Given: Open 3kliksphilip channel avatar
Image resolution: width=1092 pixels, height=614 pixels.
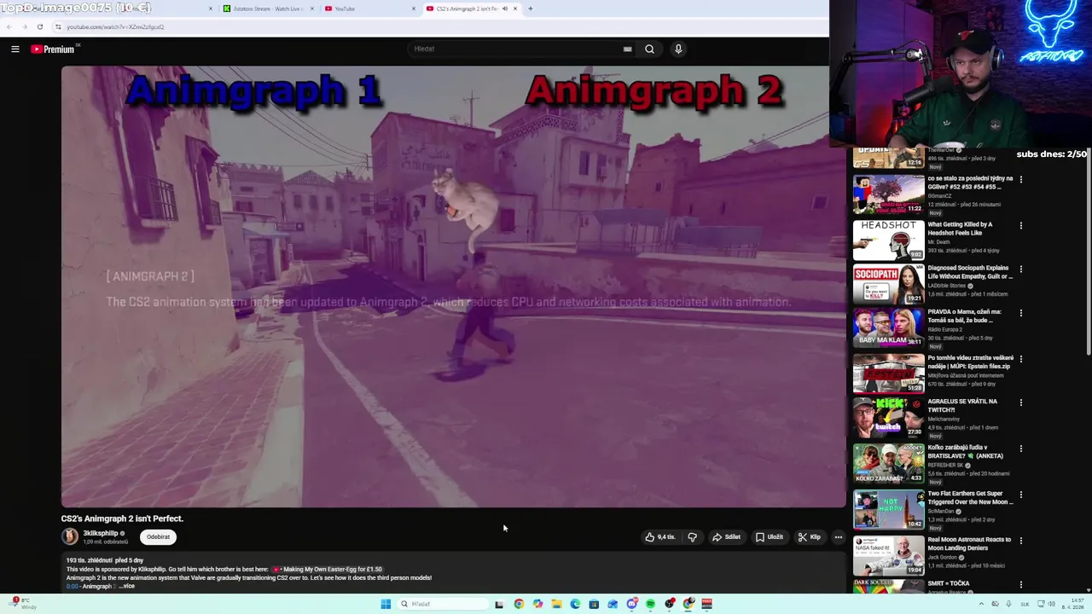Looking at the screenshot, I should (x=70, y=536).
